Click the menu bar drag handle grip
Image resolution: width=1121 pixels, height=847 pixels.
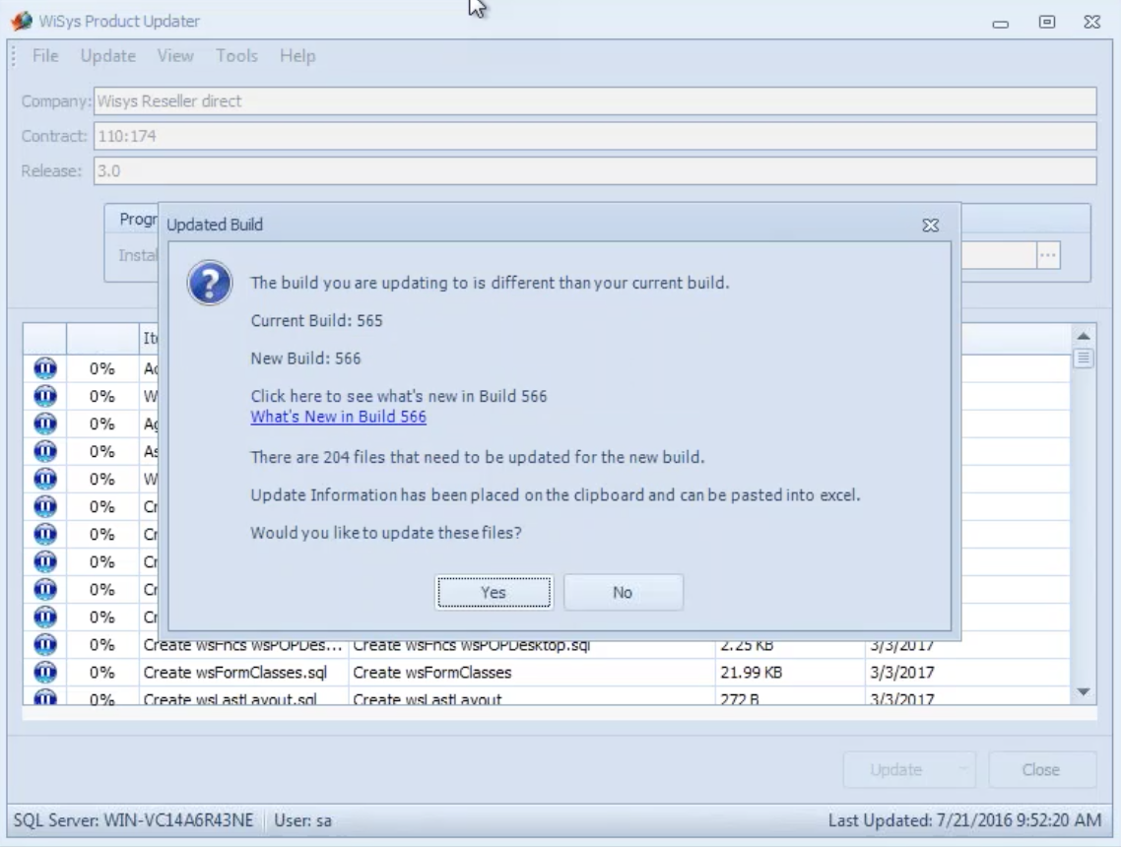coord(14,56)
